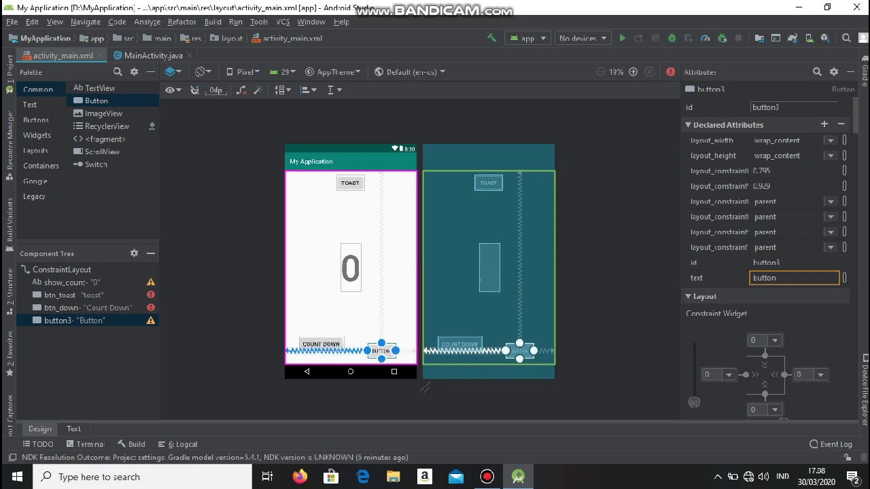
Task: Open AppTheme selector dropdown
Action: point(334,72)
